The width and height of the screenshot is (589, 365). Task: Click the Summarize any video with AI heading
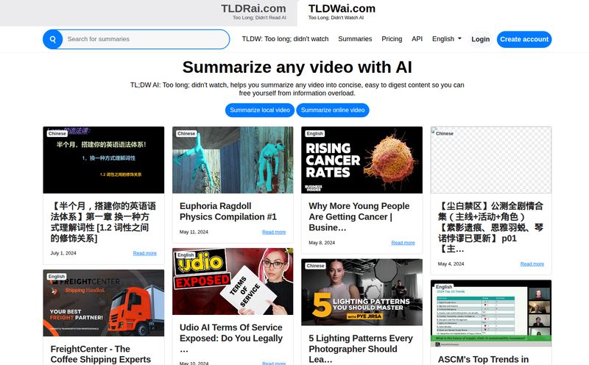[x=297, y=67]
